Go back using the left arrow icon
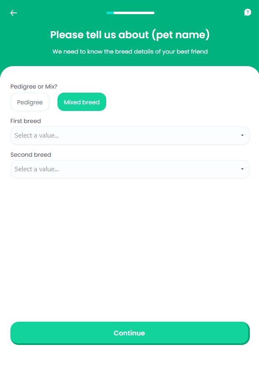 coord(14,13)
